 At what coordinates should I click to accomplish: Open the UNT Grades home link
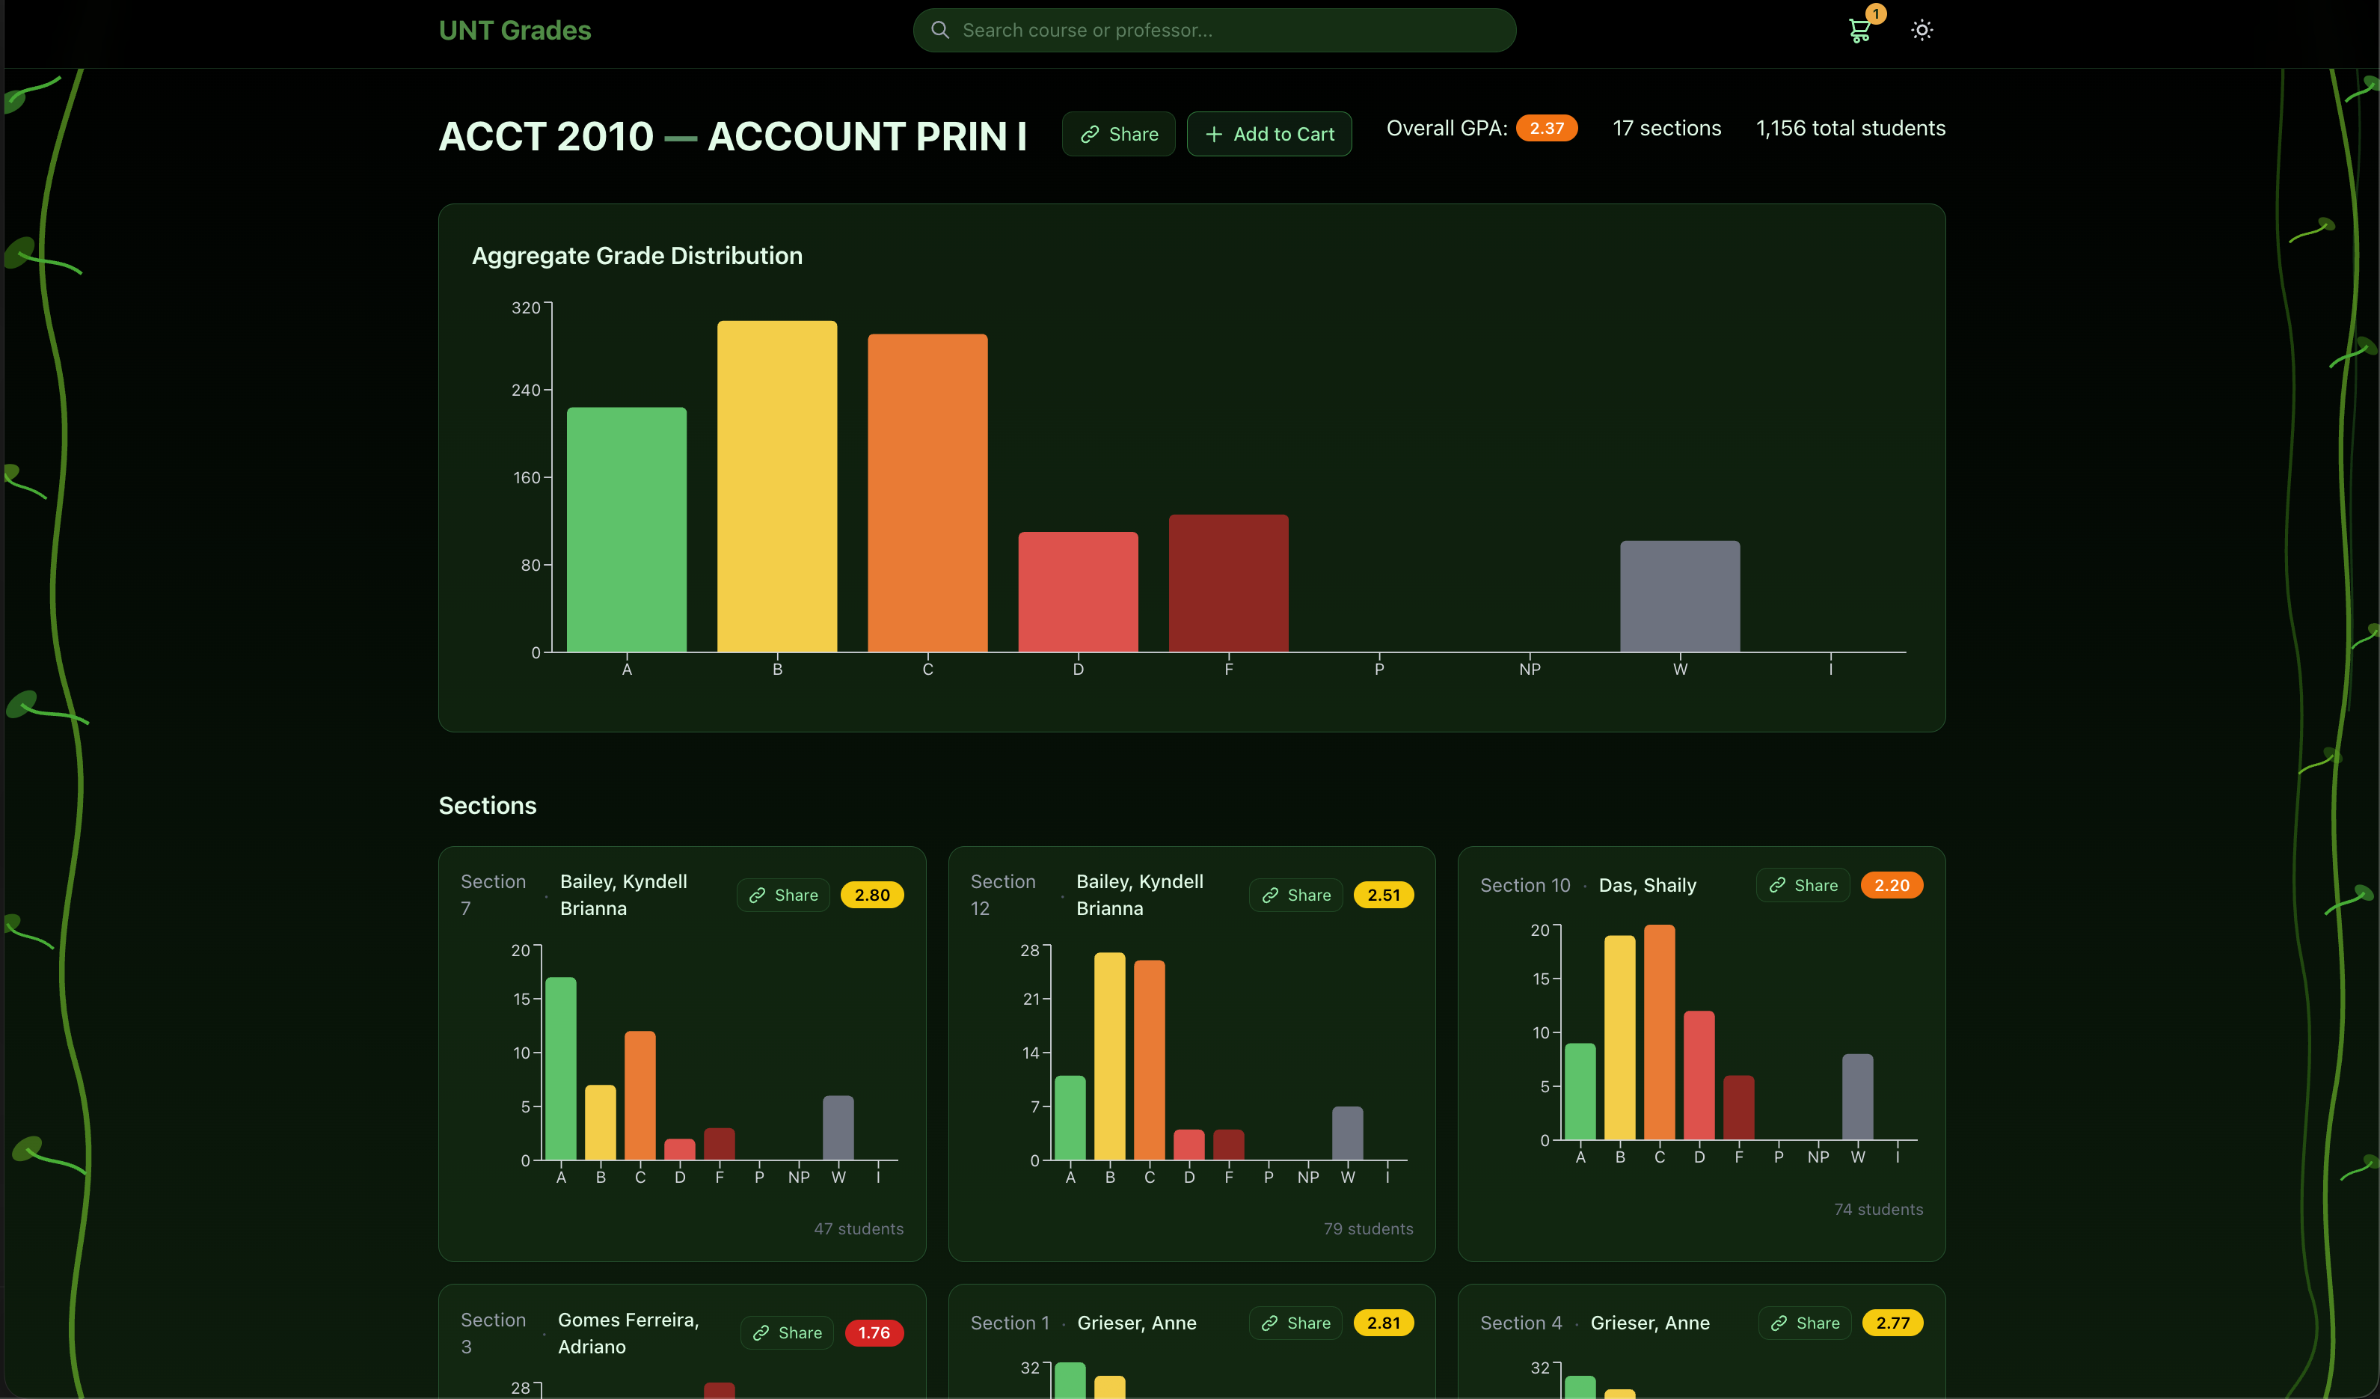(515, 30)
